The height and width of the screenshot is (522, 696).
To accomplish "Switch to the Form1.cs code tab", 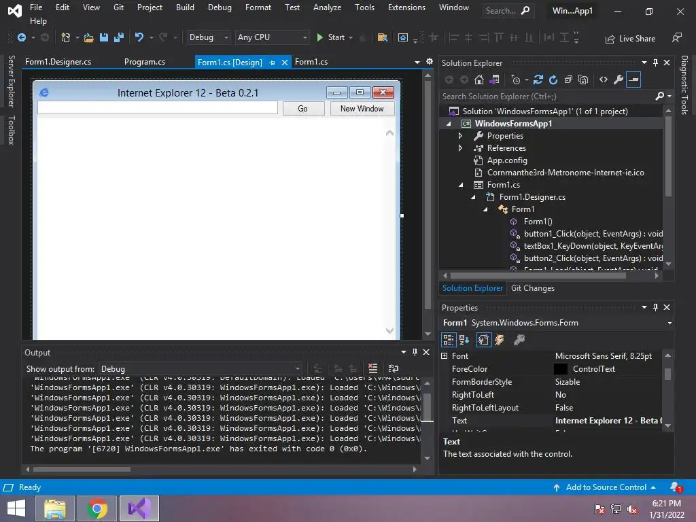I will 311,62.
